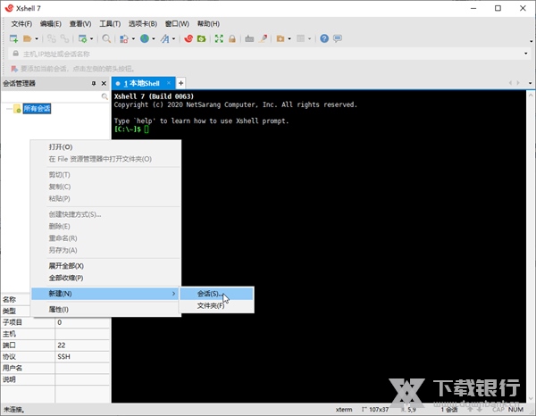The image size is (536, 416).
Task: Click the chat feedback toolbar icon
Action: [338, 38]
